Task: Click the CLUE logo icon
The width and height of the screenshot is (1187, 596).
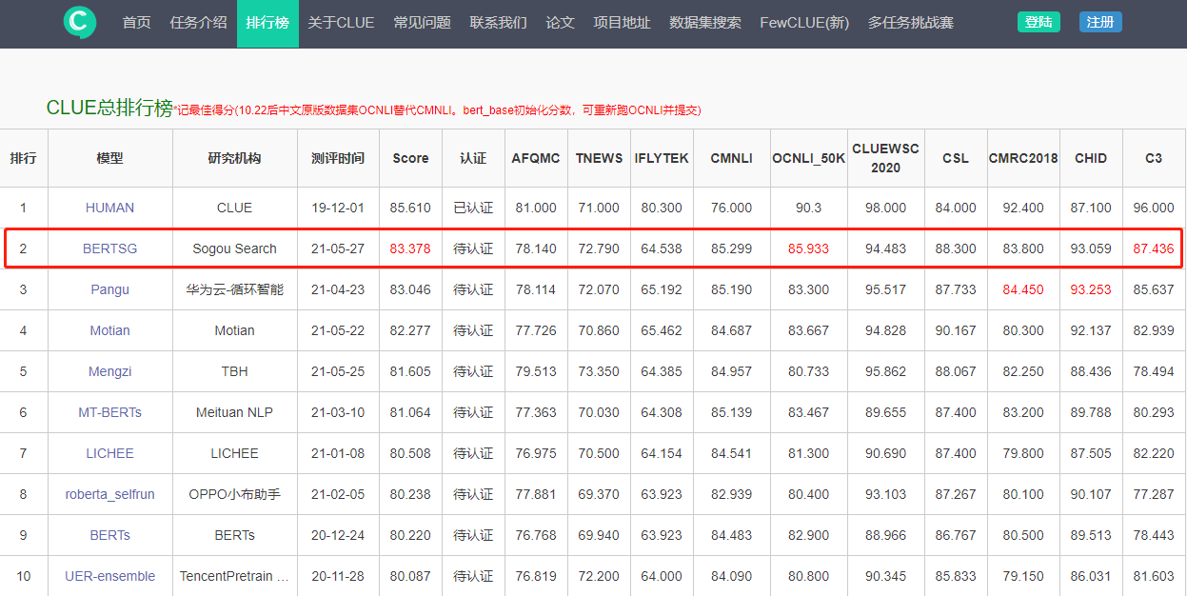Action: 80,21
